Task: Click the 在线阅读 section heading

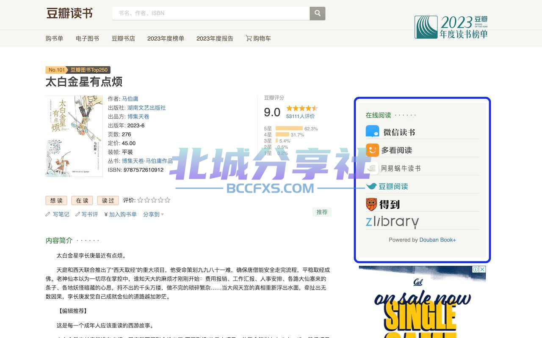Action: (379, 115)
